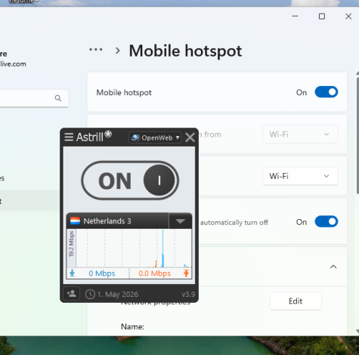Screen dimensions: 359x355
Task: Close the Astrill VPN window
Action: coord(190,137)
